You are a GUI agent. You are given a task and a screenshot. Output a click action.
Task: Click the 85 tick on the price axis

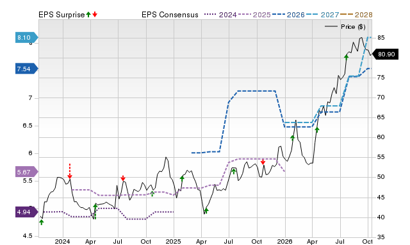pos(381,38)
